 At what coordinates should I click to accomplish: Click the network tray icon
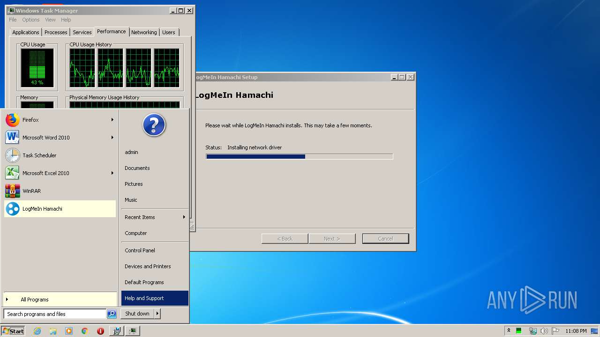pyautogui.click(x=532, y=331)
